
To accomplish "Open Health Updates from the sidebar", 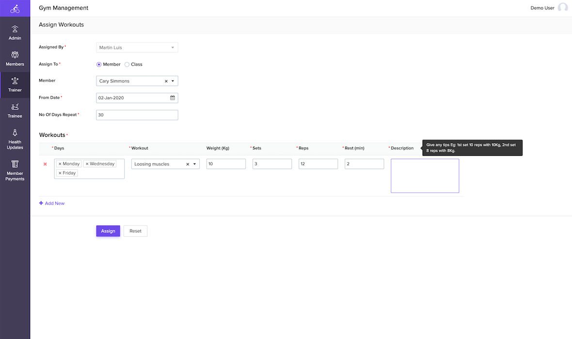I will coord(15,139).
